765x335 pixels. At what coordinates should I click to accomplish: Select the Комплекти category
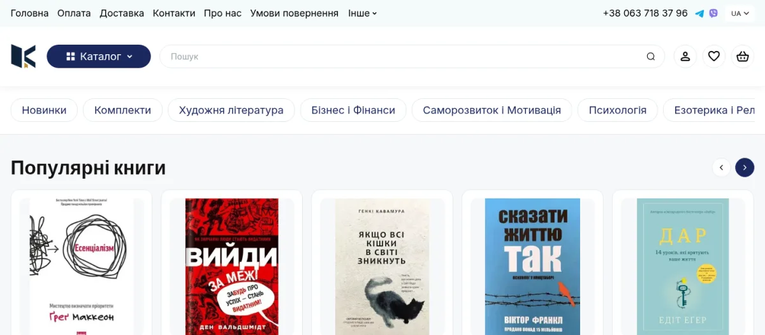[x=122, y=110]
